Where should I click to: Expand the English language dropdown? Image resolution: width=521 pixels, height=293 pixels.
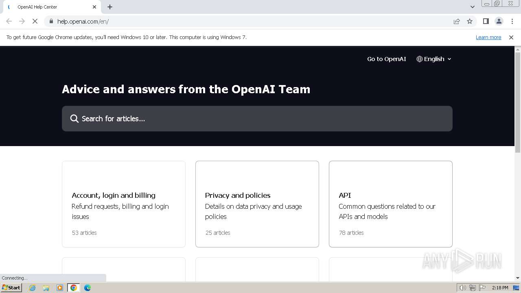coord(434,59)
